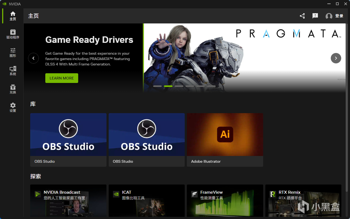This screenshot has width=350, height=219.
Task: Open the 兑换 redeem section
Action: click(x=13, y=89)
